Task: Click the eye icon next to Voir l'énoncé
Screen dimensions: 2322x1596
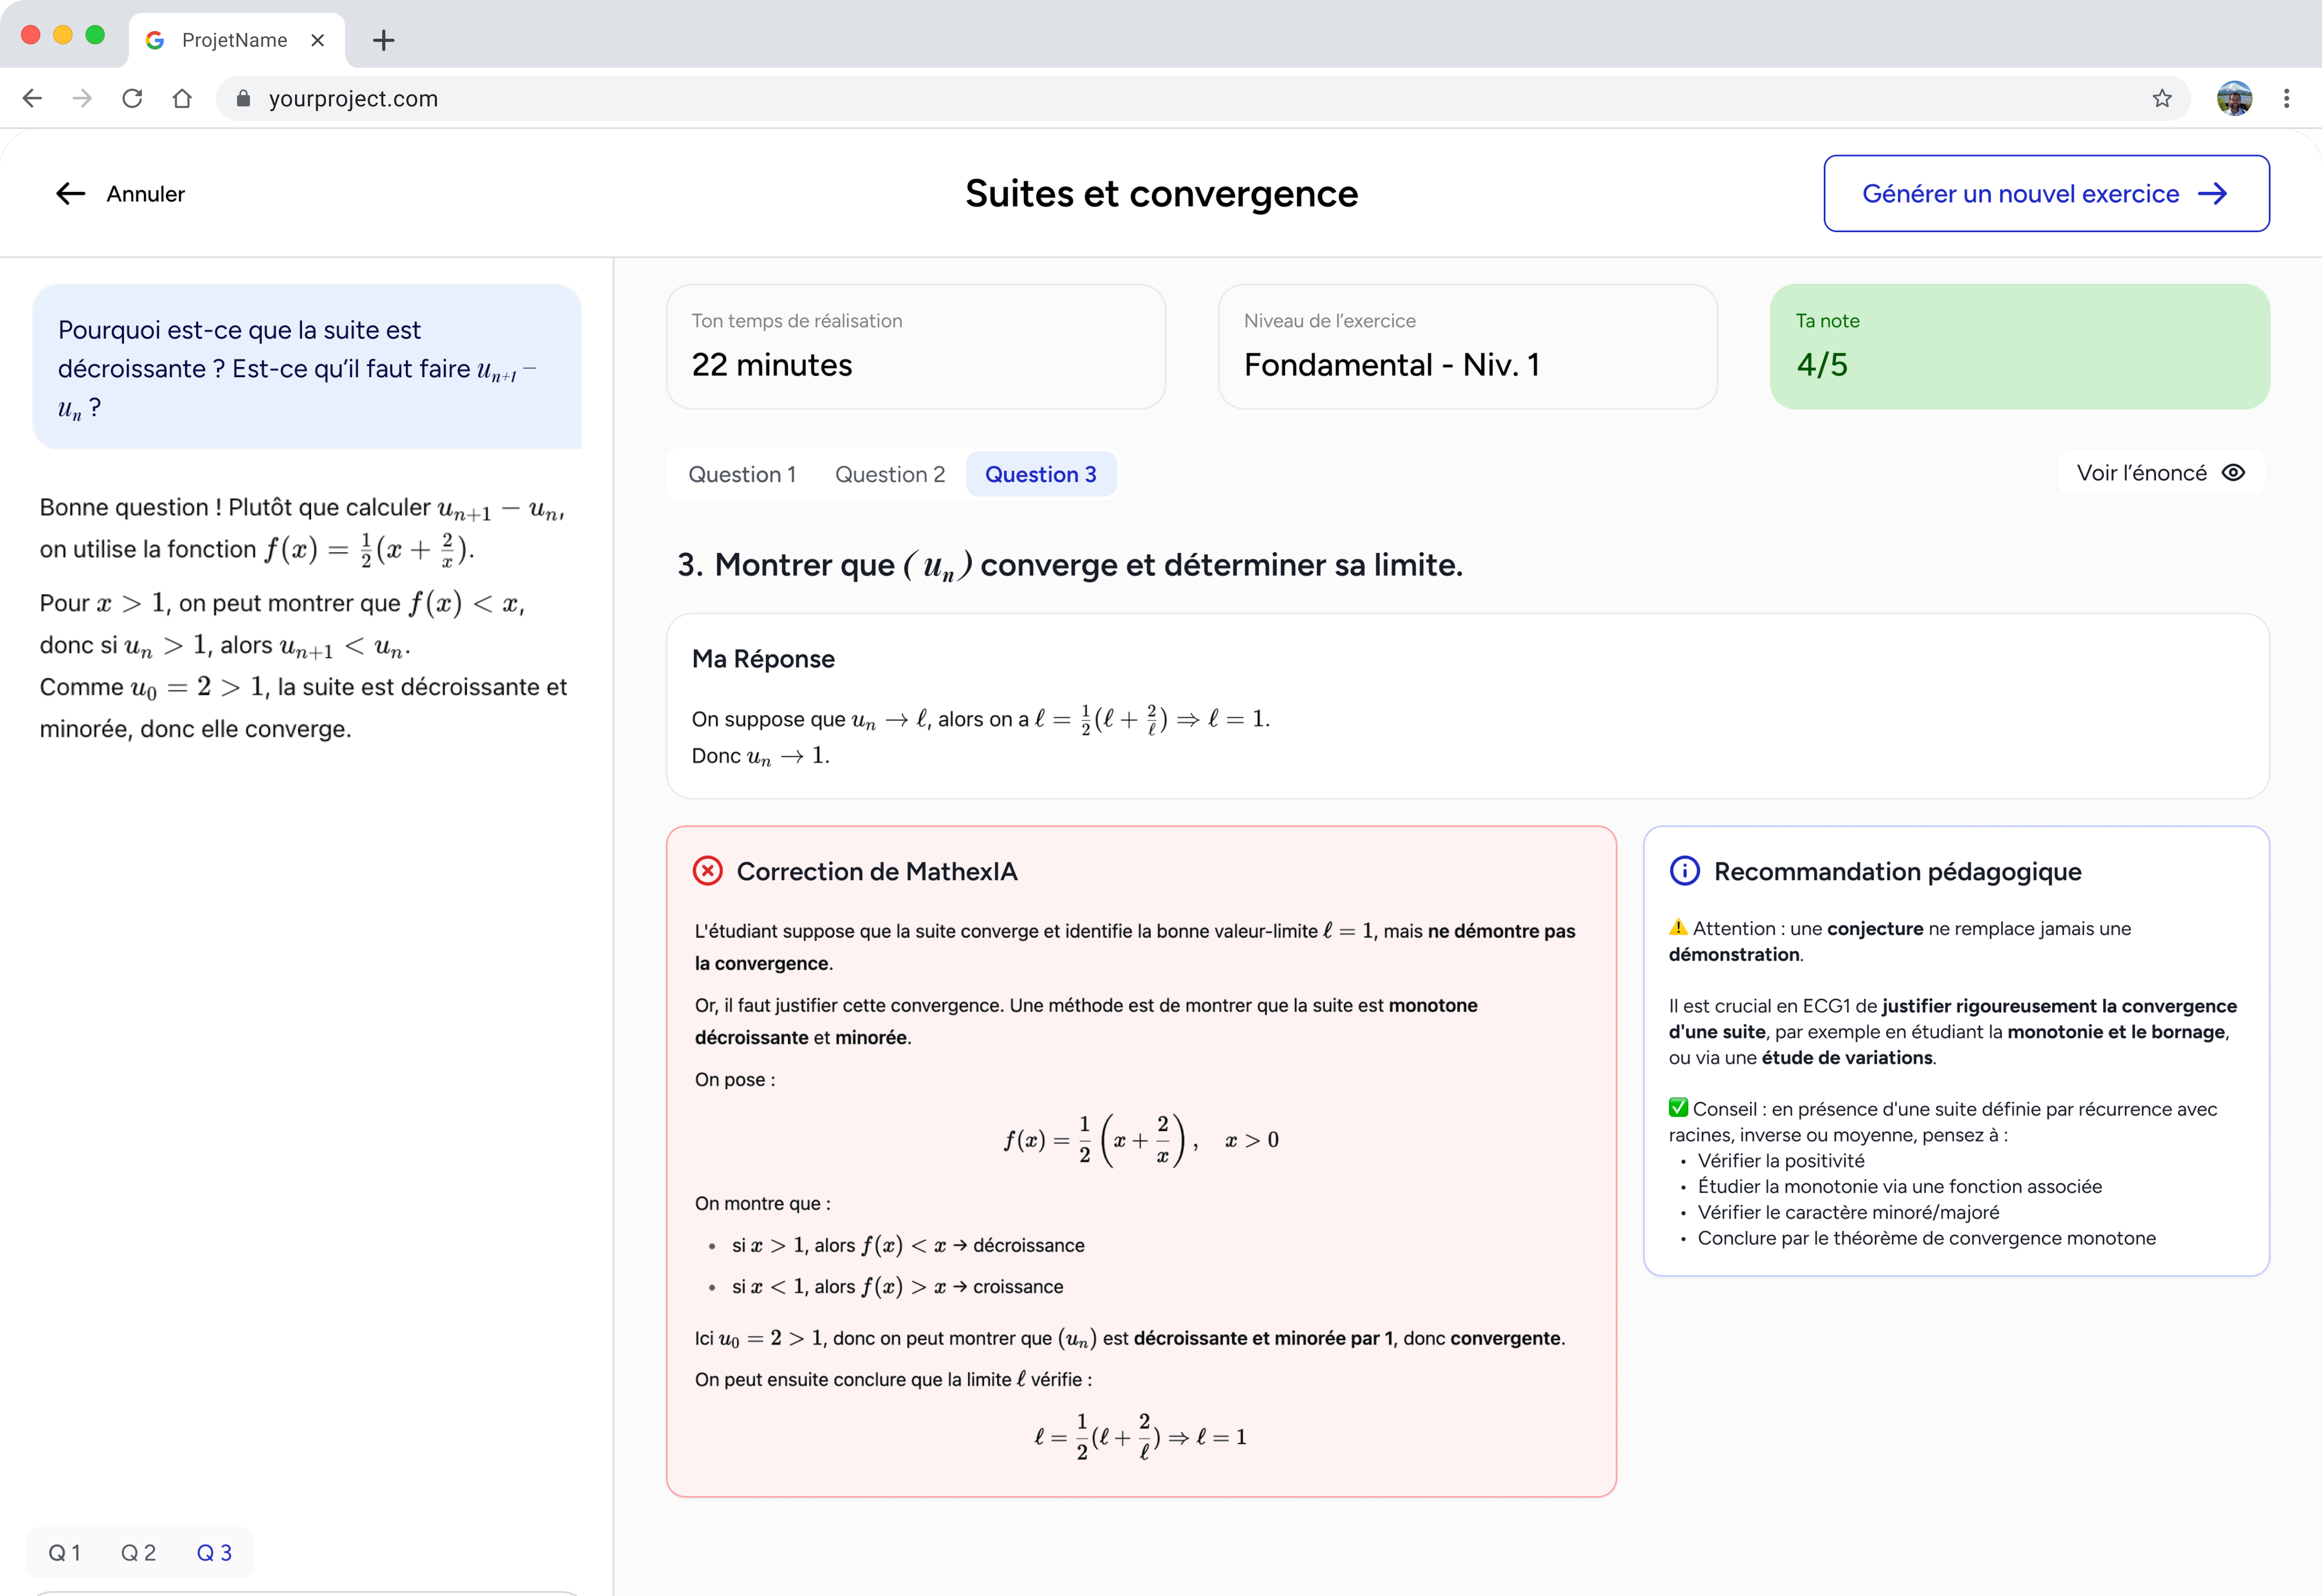Action: [x=2233, y=473]
